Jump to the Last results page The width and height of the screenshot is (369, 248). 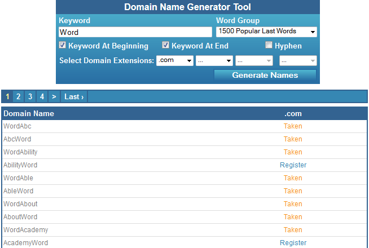click(x=74, y=96)
